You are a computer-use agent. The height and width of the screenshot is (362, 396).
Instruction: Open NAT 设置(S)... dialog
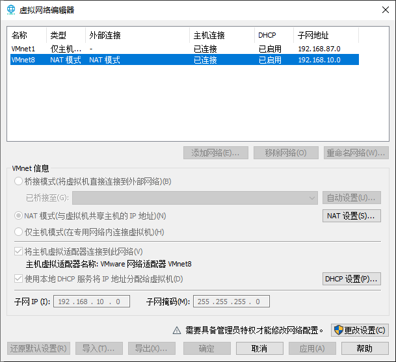[x=352, y=216]
